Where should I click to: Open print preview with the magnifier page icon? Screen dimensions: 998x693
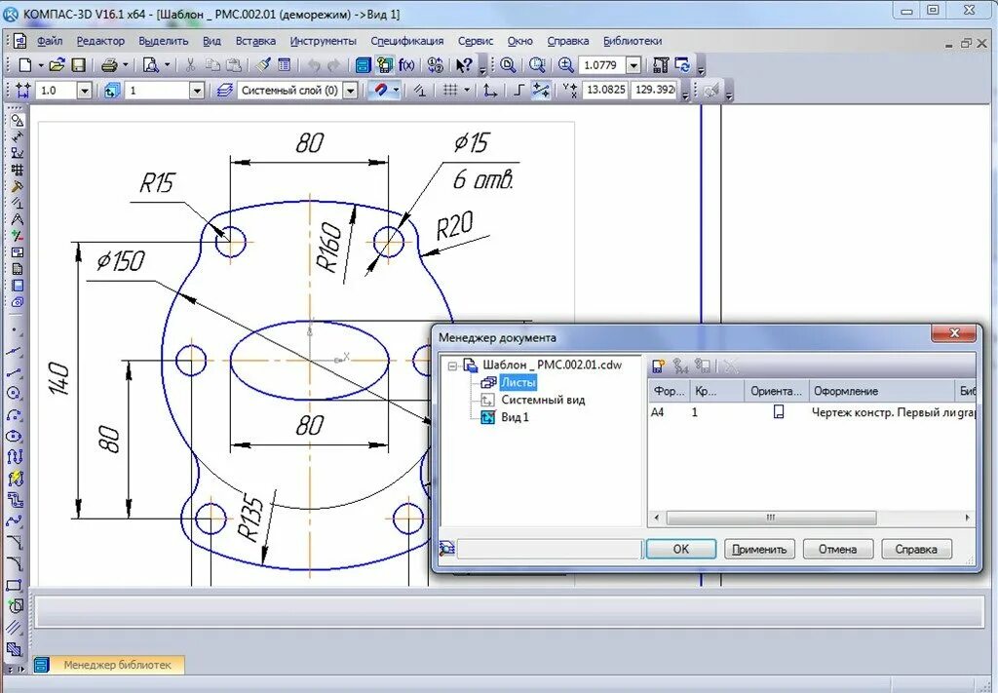[x=151, y=65]
